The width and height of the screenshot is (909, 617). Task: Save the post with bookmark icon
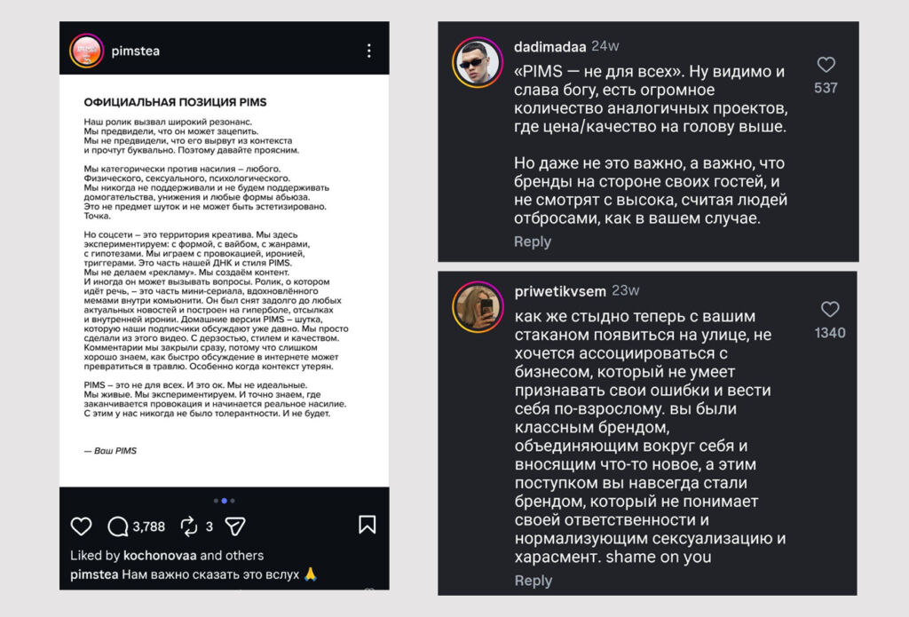(367, 525)
